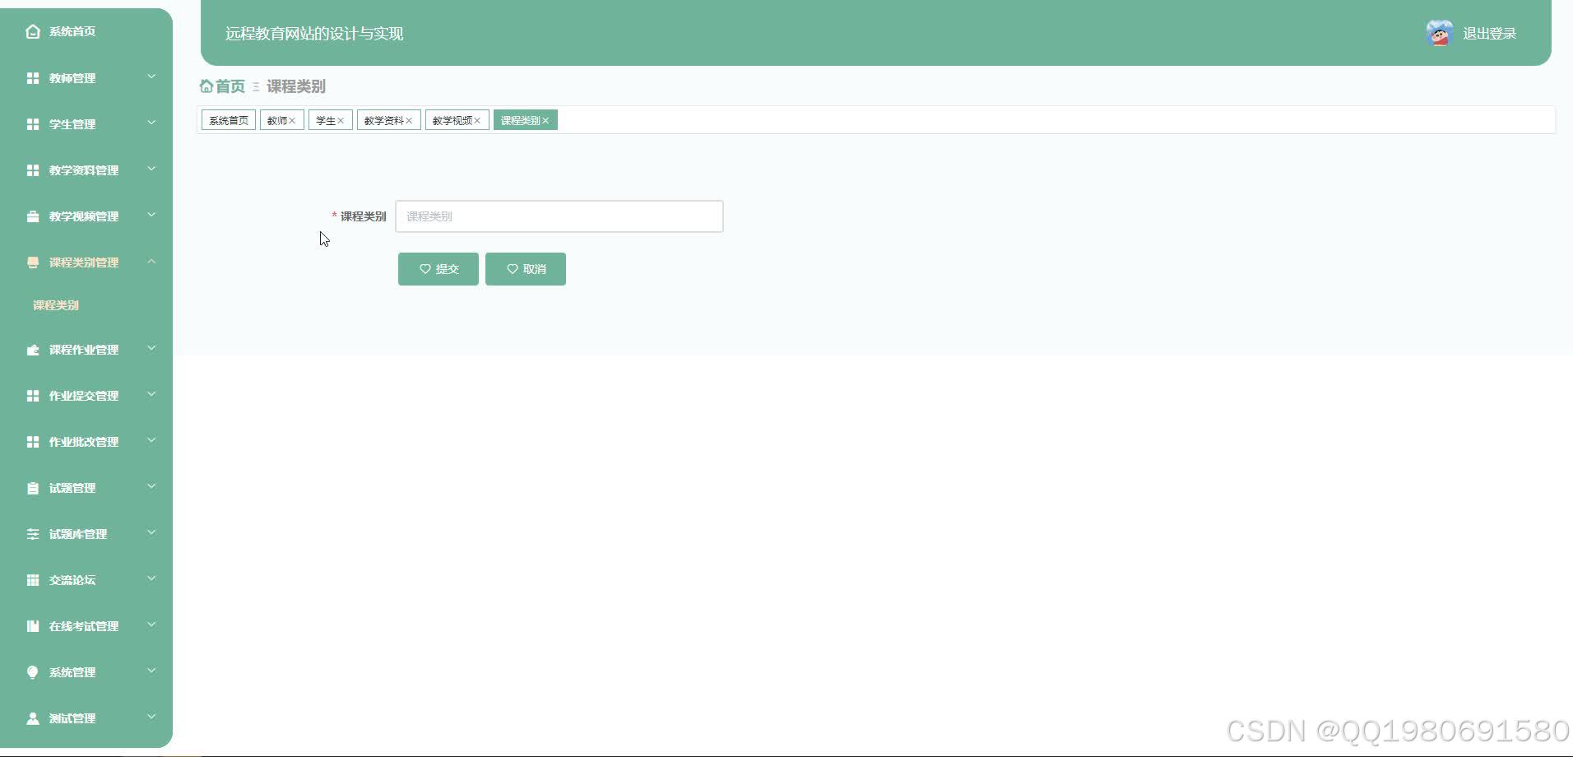Viewport: 1573px width, 757px height.
Task: Expand the 教师管理 menu chevron
Action: pos(151,77)
